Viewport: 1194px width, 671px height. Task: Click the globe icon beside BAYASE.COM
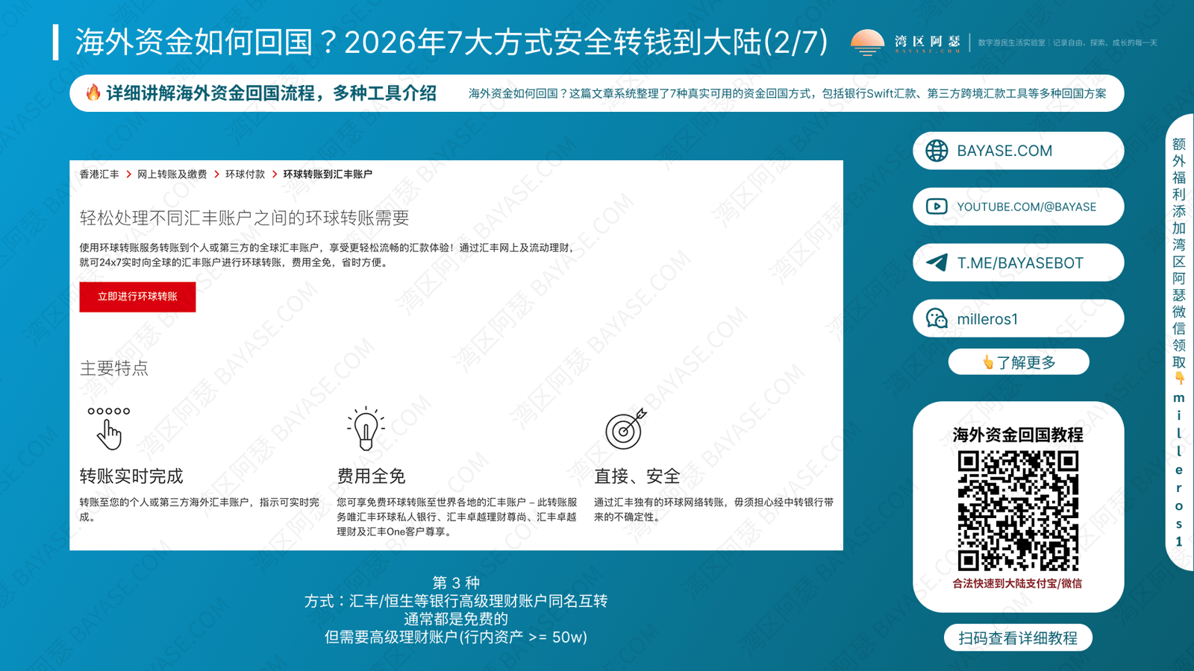click(937, 151)
